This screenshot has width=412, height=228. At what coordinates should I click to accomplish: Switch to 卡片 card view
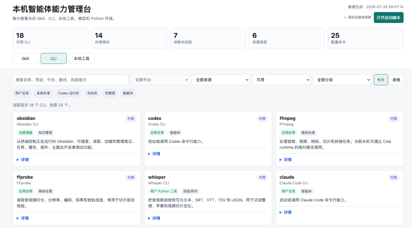pos(381,80)
